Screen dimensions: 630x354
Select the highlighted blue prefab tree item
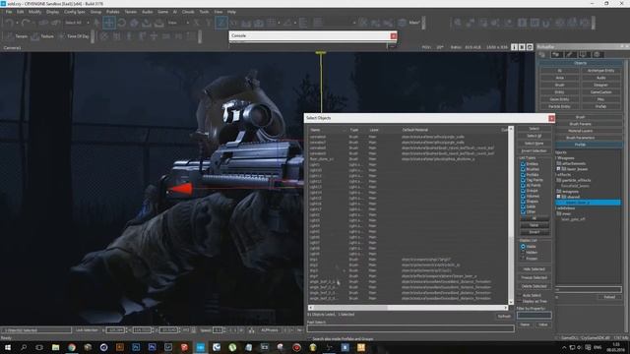(589, 203)
